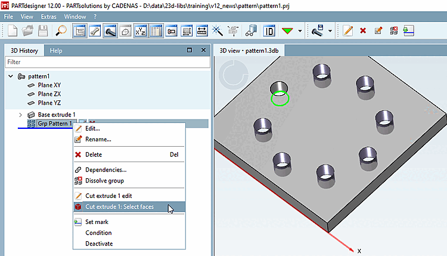Open dropdown arrow beside green triangle icon
Image resolution: width=447 pixels, height=256 pixels.
click(x=300, y=30)
